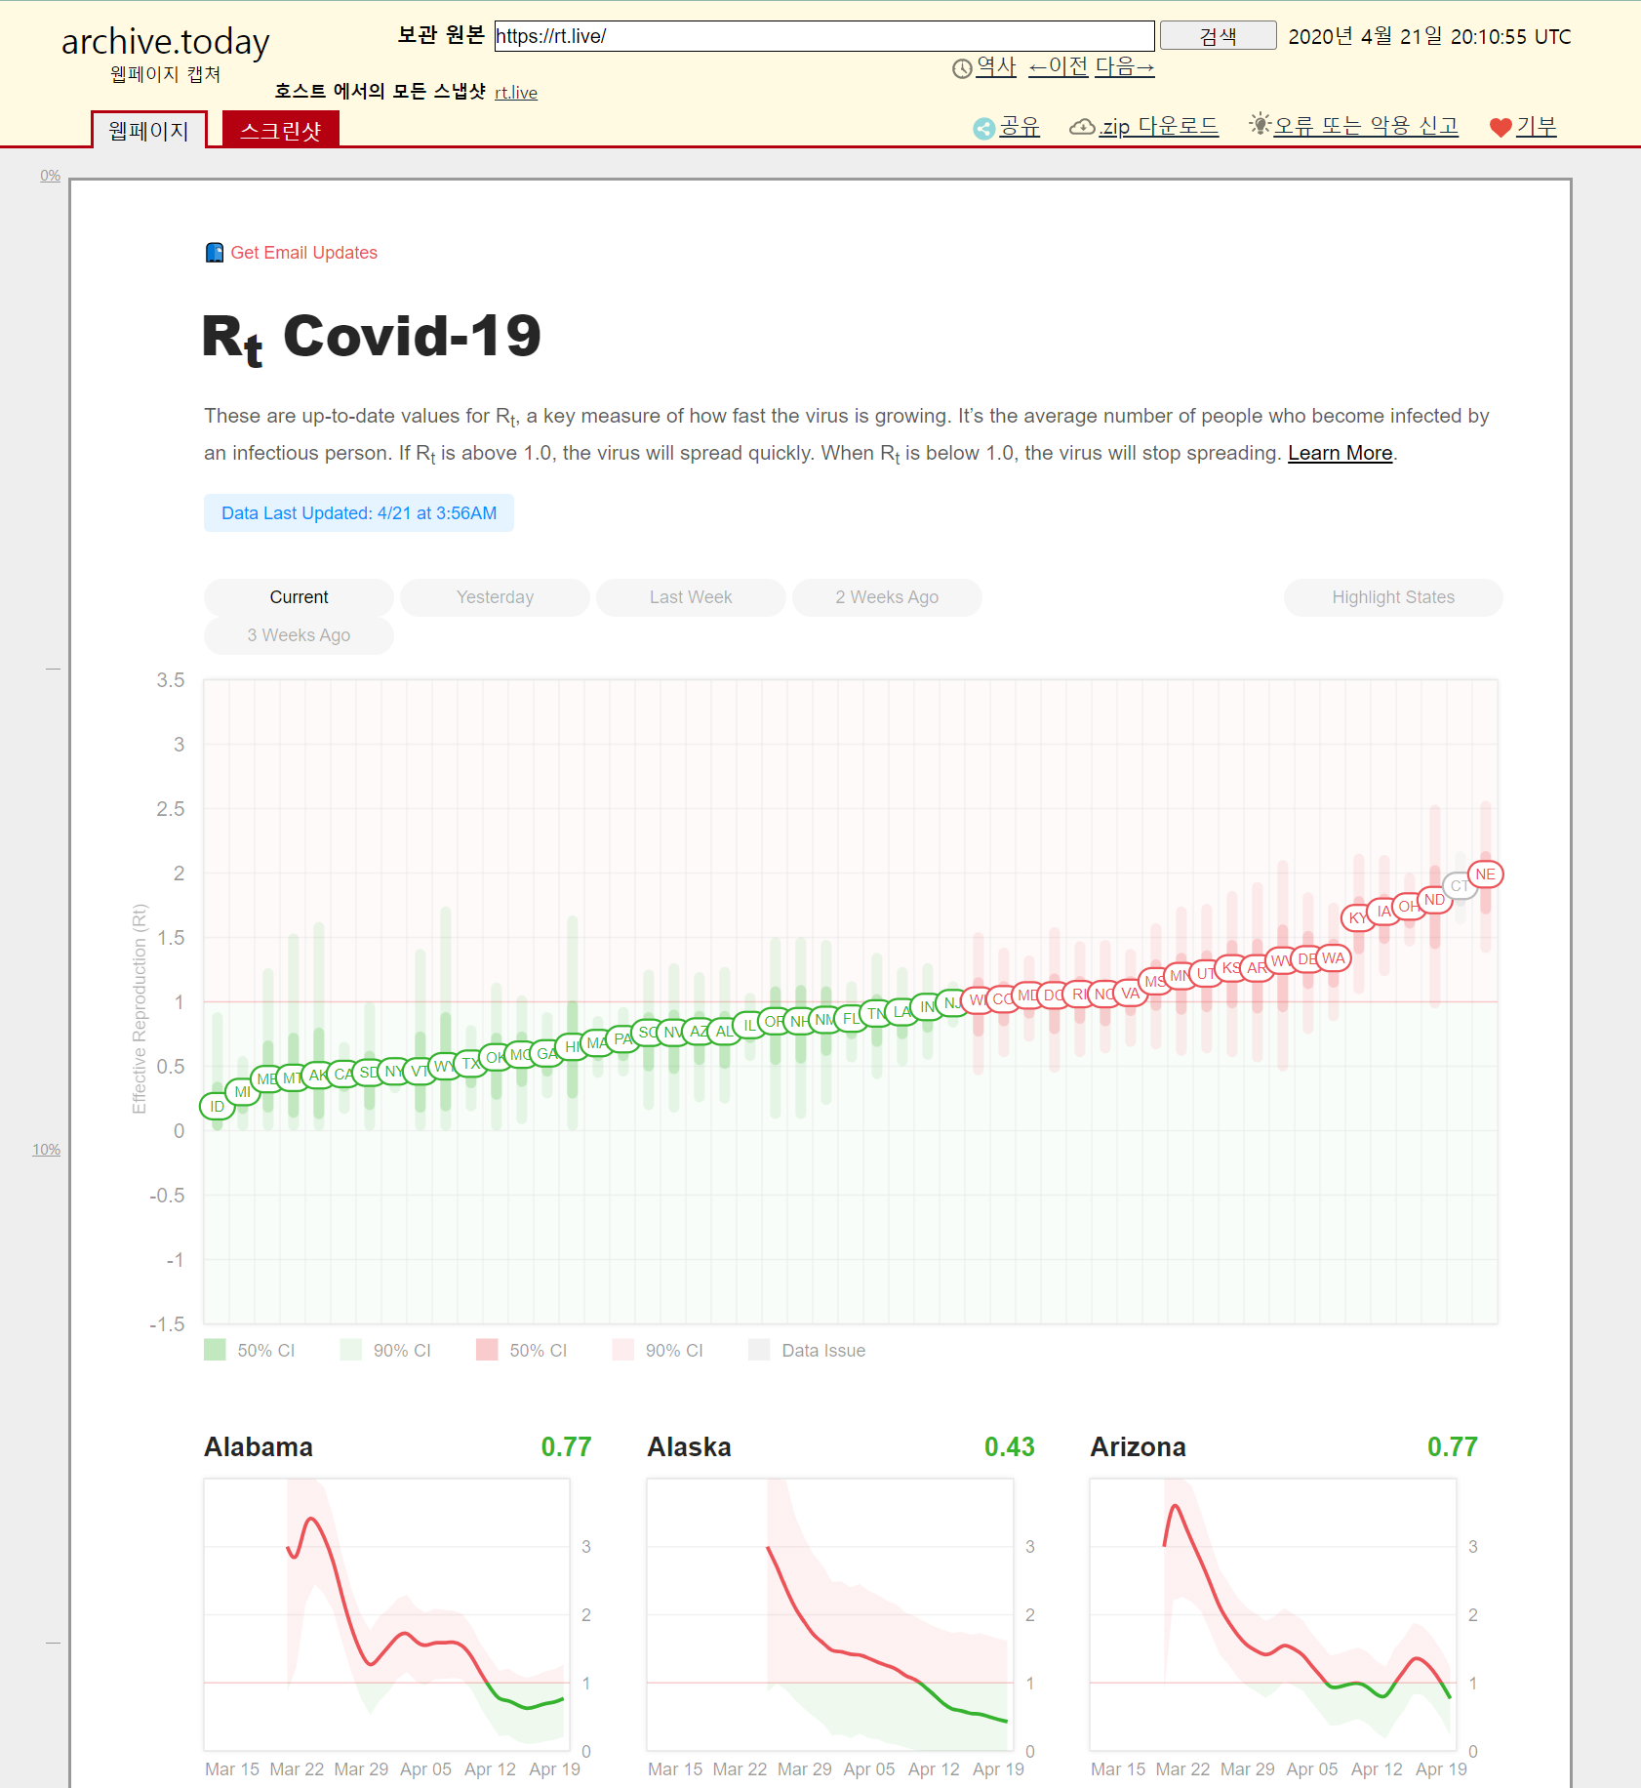Toggle Highlight States option
The height and width of the screenshot is (1788, 1641).
(x=1392, y=597)
